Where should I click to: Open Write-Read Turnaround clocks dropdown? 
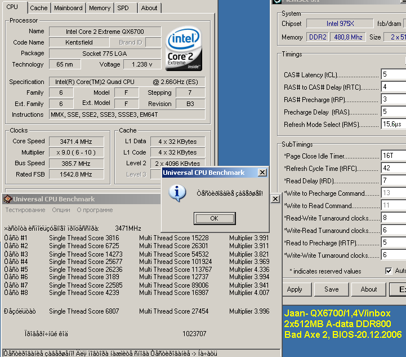(394, 230)
